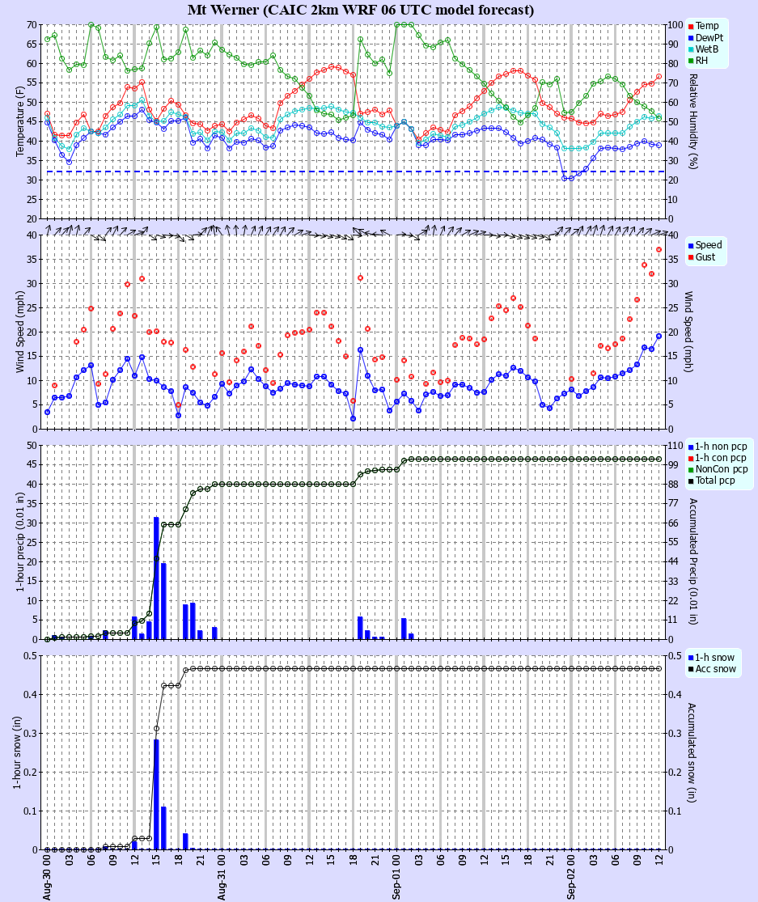Select the '1-h con pcp' legend label
Screen dimensions: 758x902
point(721,458)
